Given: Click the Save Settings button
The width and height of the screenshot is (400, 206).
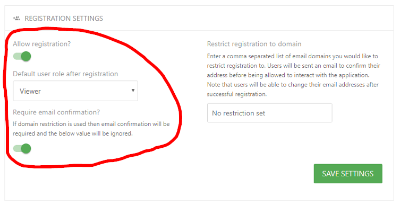Looking at the screenshot, I should pyautogui.click(x=348, y=174).
